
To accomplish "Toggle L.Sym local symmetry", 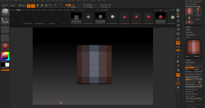I will [178, 47].
